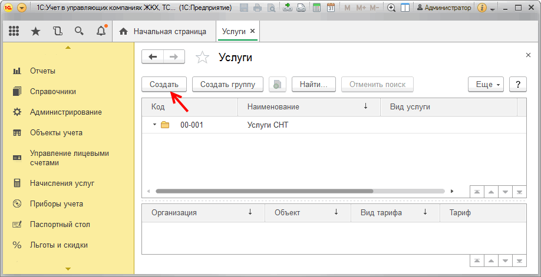541x277 pixels.
Task: Open the yellow info icon
Action: pos(482,8)
